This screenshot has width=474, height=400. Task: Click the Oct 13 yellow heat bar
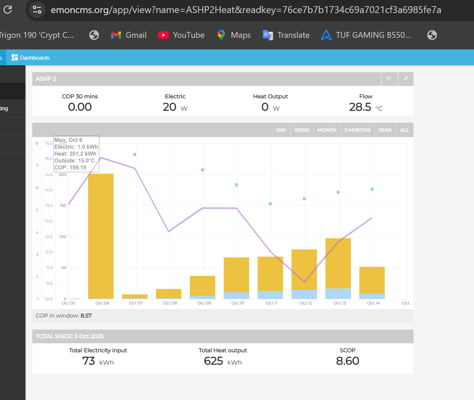click(x=338, y=263)
